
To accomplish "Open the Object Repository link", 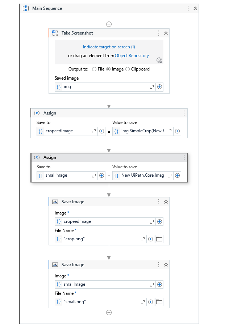I will coord(132,56).
